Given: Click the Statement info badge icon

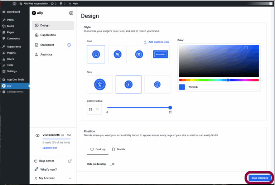Looking at the screenshot, I should click(x=69, y=45).
